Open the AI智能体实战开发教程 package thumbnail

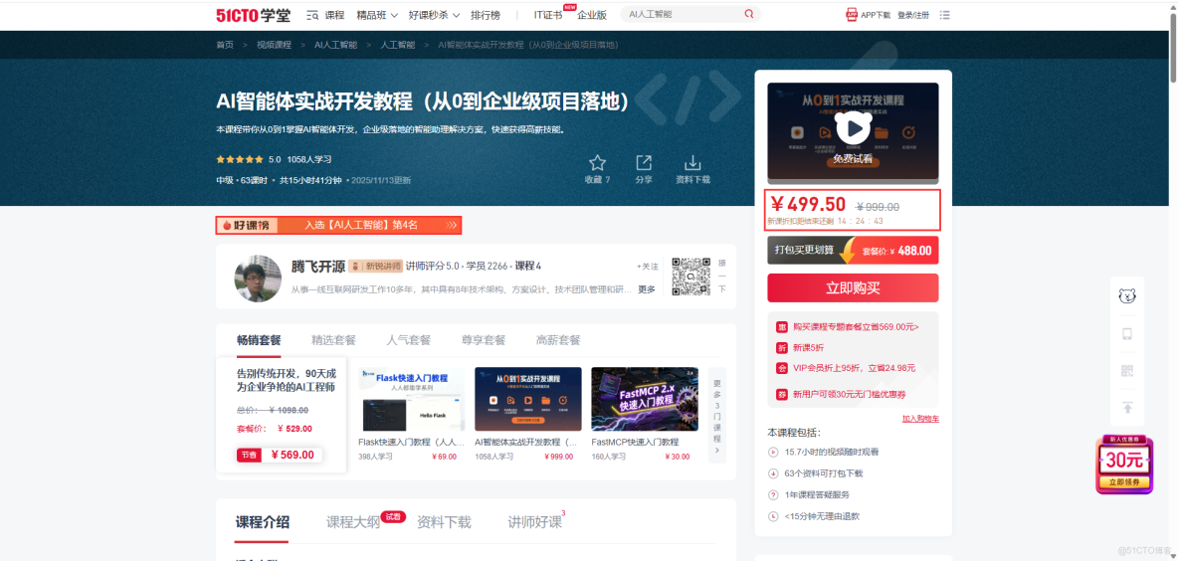528,399
